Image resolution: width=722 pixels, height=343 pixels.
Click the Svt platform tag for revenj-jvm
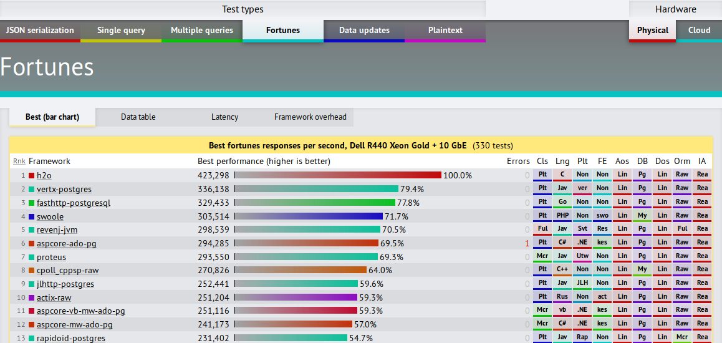(x=582, y=229)
